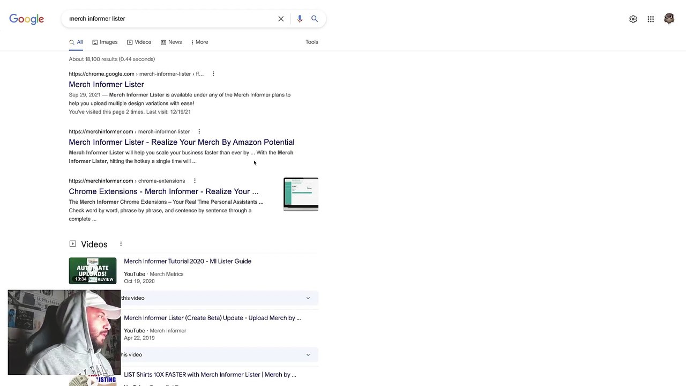Image resolution: width=686 pixels, height=386 pixels.
Task: Expand key moments under MI Lister Guide video
Action: (x=308, y=298)
